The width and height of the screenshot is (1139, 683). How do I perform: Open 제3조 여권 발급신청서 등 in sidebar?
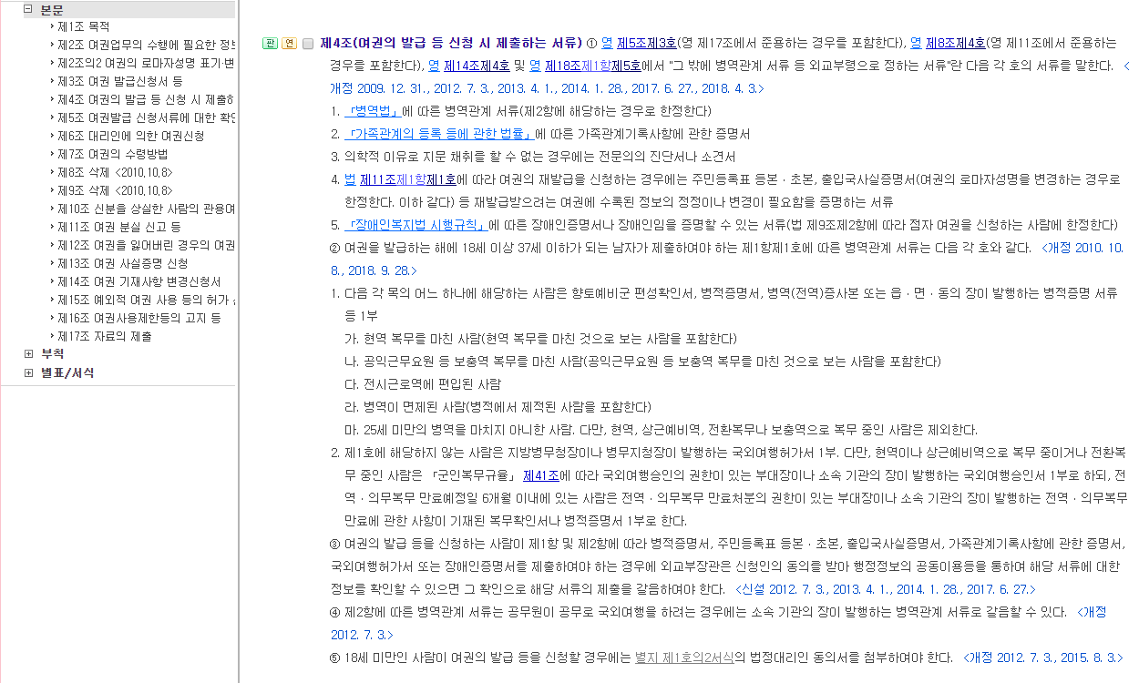coord(119,81)
